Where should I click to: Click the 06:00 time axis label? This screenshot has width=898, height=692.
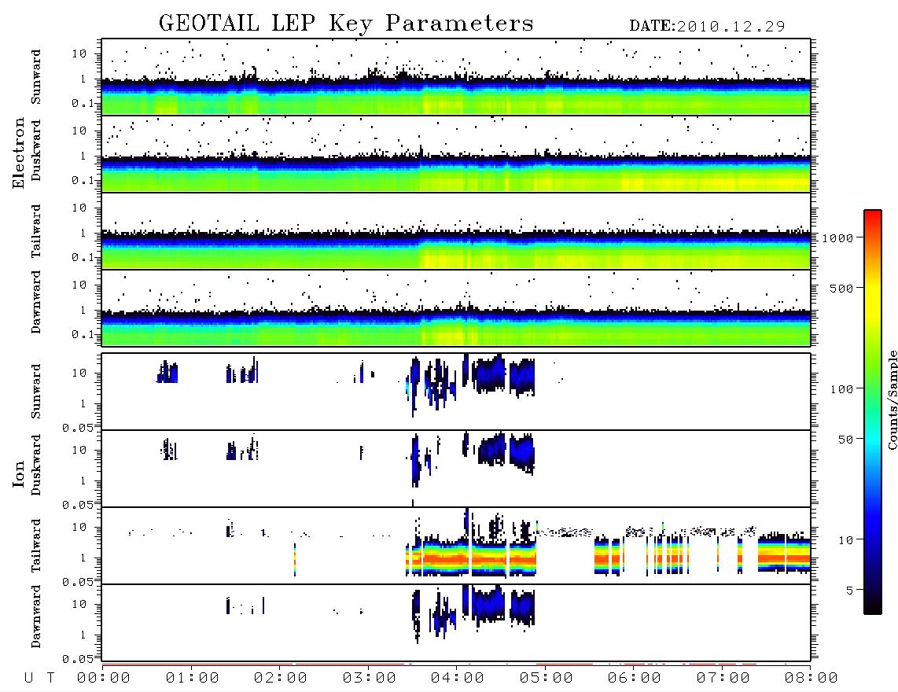coord(635,678)
